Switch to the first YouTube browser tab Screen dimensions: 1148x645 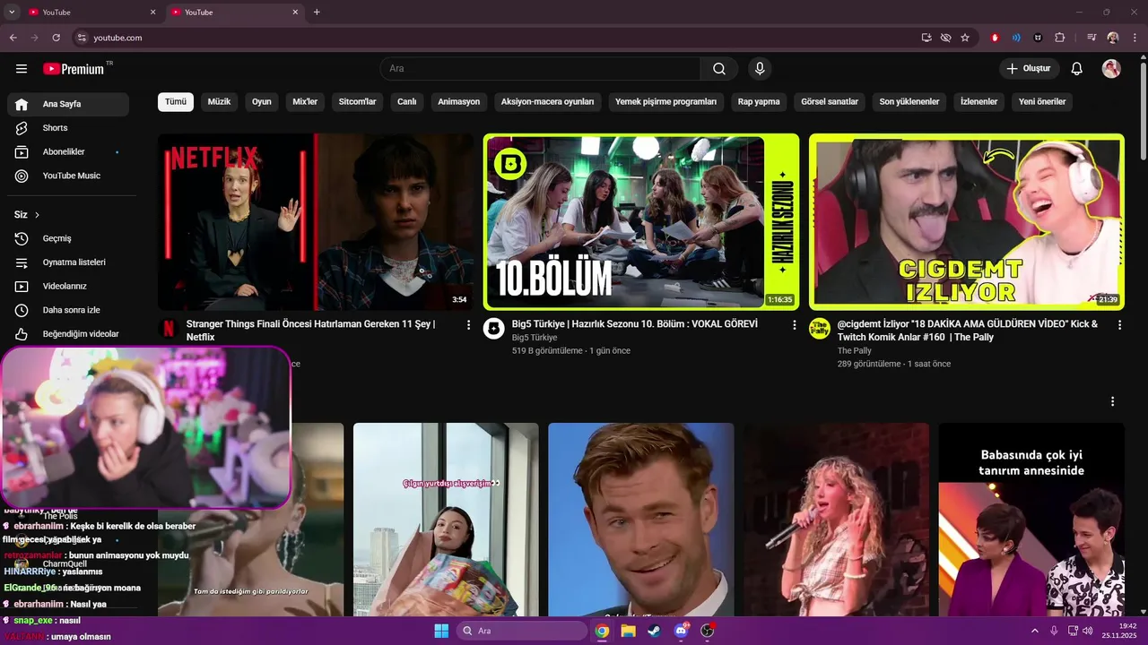[91, 12]
